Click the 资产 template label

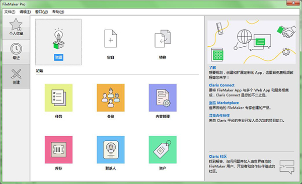point(163,168)
